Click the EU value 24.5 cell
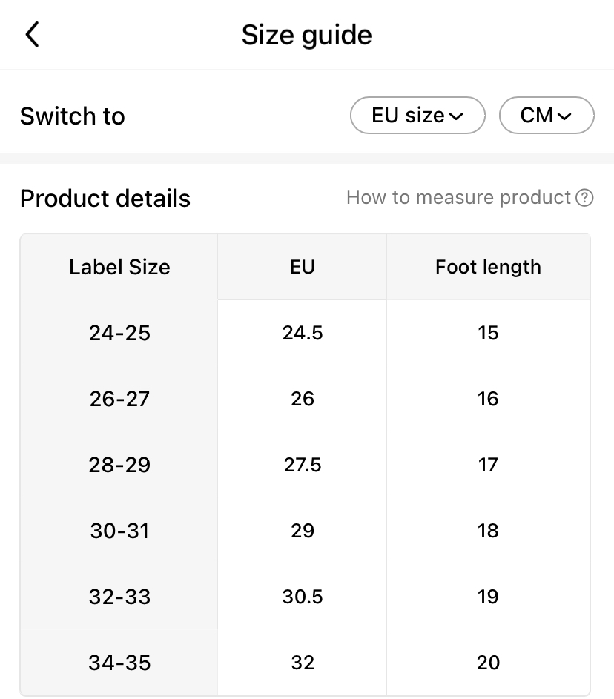Screen dimensions: 614x699 click(x=303, y=333)
